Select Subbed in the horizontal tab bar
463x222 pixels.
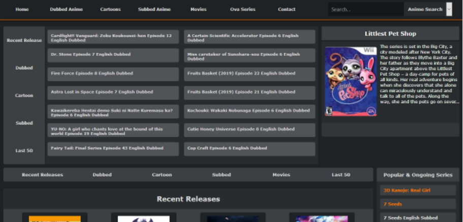(222, 175)
